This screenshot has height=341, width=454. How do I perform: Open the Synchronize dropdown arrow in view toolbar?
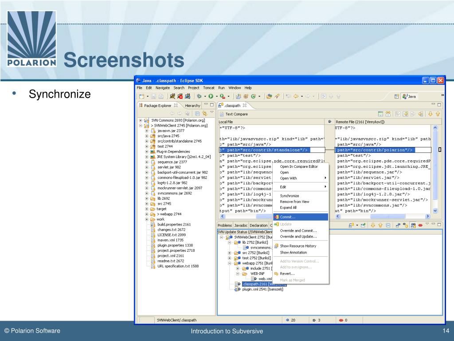click(357, 225)
